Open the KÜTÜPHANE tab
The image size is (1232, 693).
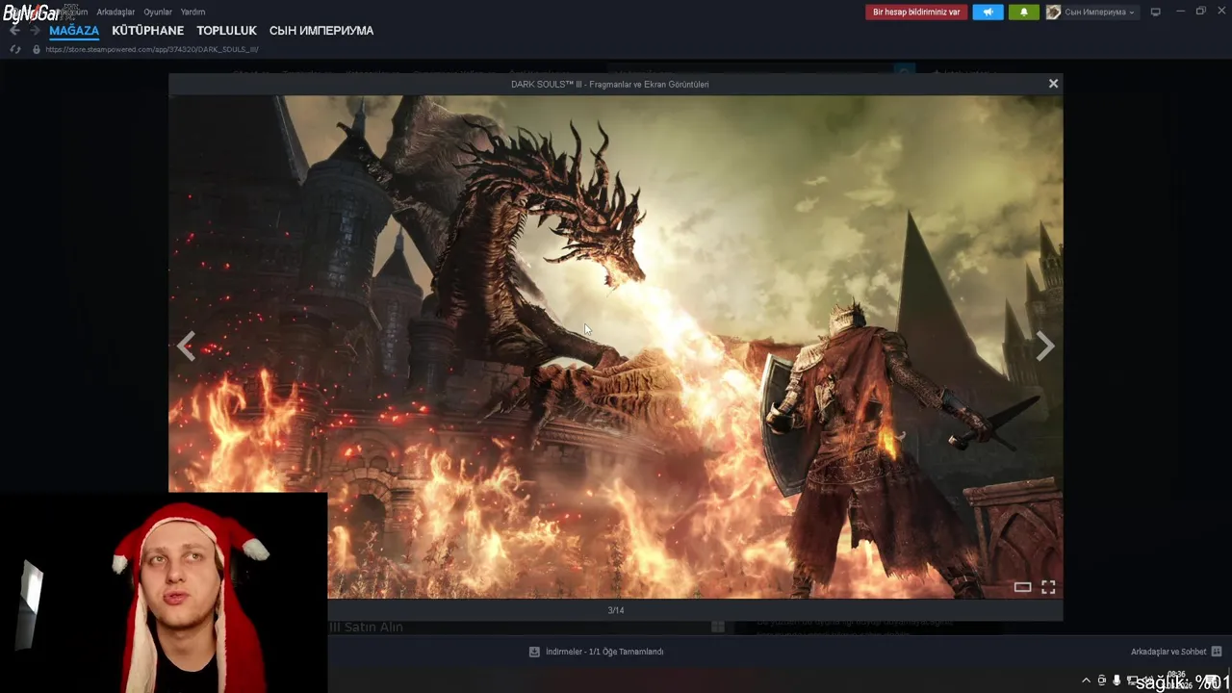(x=147, y=31)
